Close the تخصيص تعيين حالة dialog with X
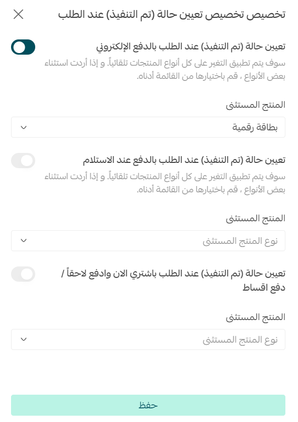 pos(18,14)
